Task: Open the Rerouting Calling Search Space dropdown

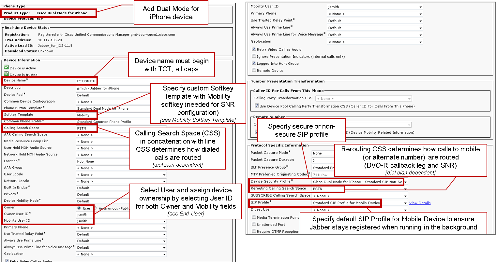Action: coord(360,189)
